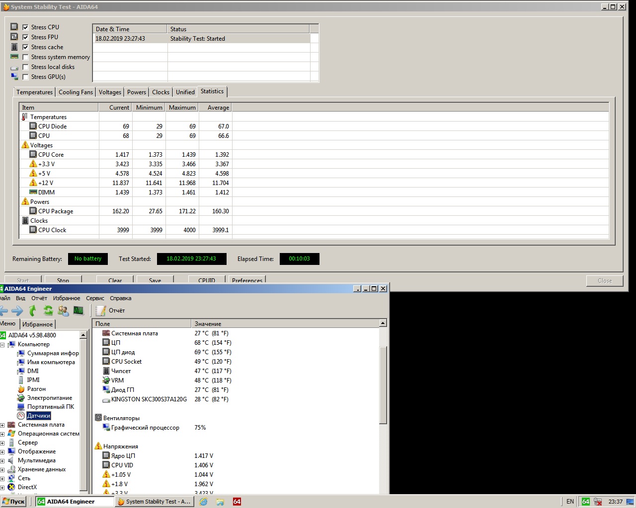Click the green AIDA64 tray icon
636x508 pixels.
coord(586,502)
